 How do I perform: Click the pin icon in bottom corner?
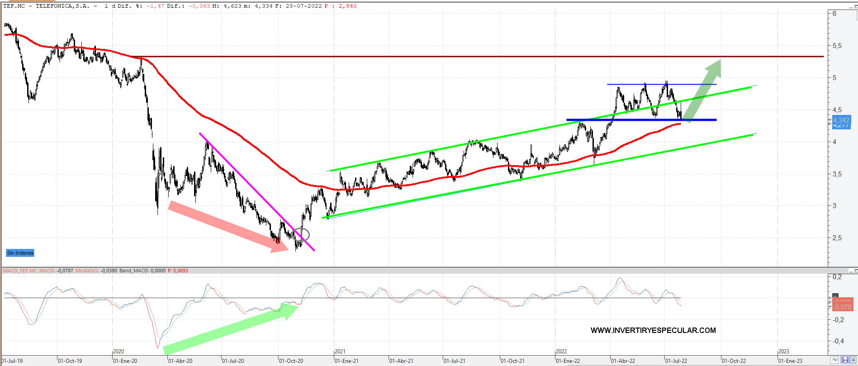pos(853,360)
